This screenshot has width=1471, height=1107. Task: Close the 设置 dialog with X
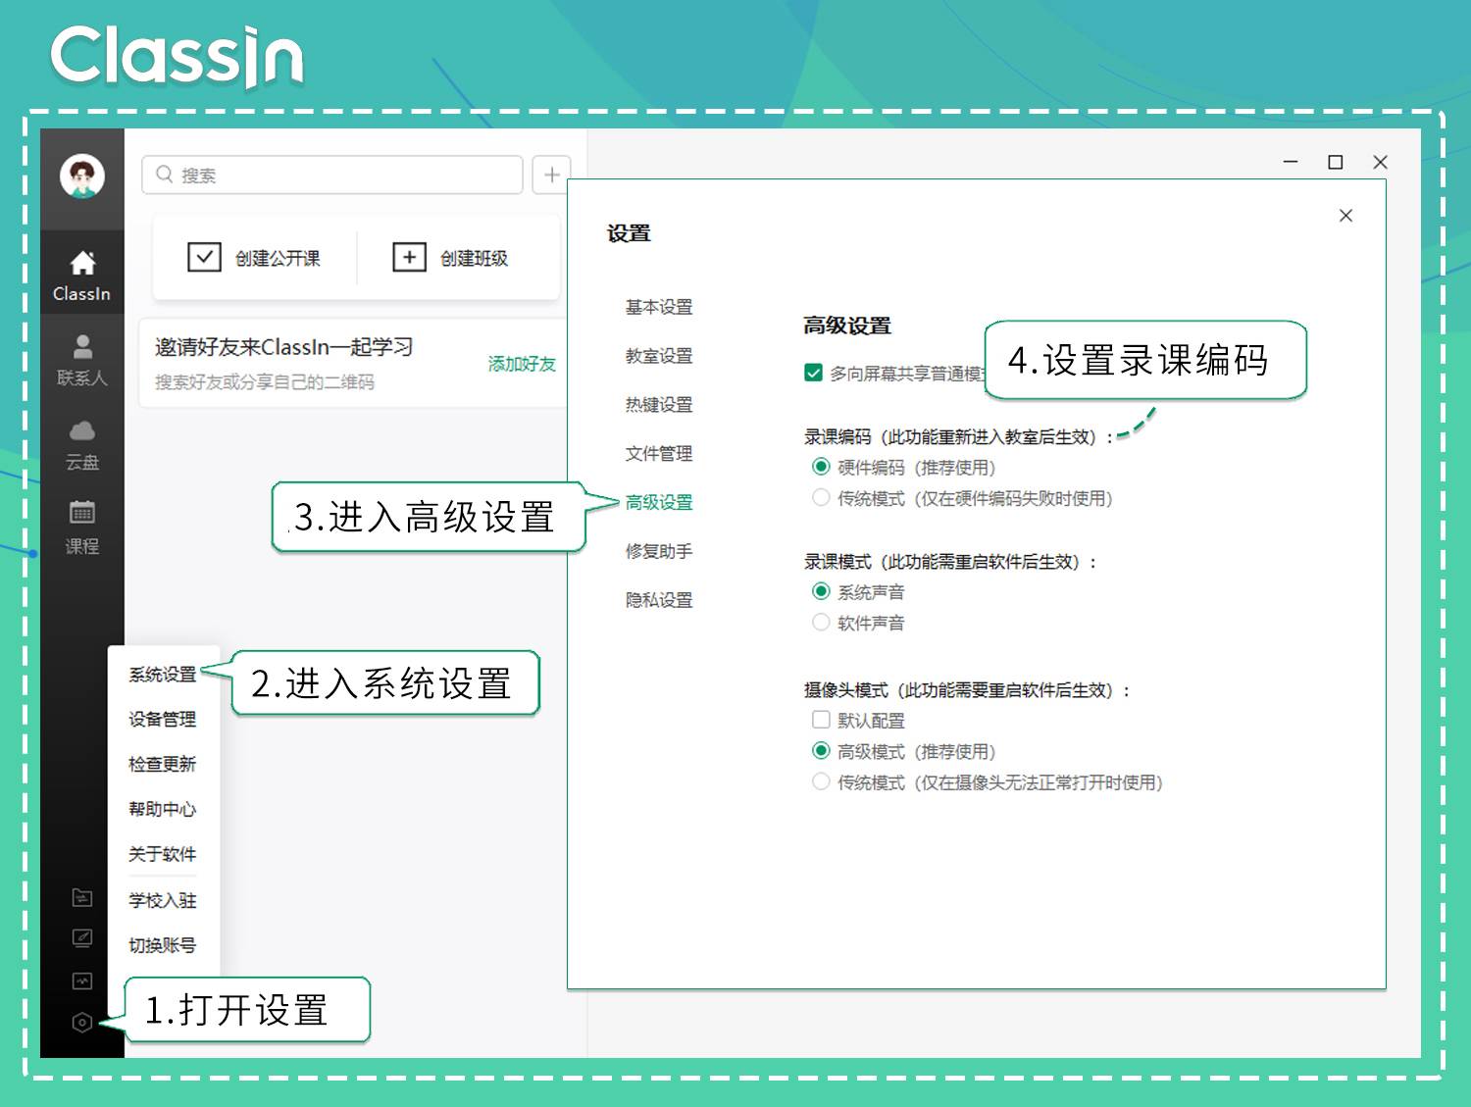point(1345,216)
